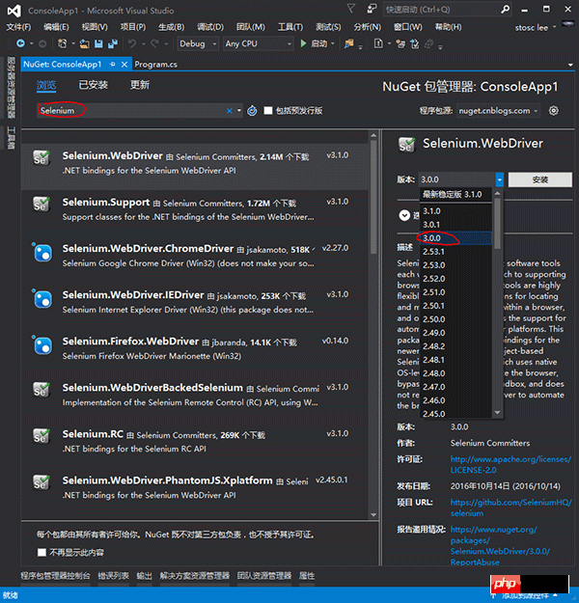This screenshot has height=603, width=579.
Task: Click the user account avatar icon
Action: (568, 25)
